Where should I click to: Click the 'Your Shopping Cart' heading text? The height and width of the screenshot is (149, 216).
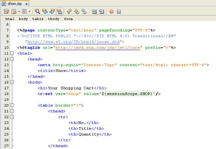(71, 88)
